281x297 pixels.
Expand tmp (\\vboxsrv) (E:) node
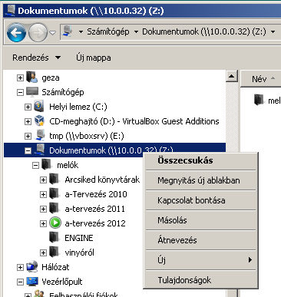(x=28, y=136)
